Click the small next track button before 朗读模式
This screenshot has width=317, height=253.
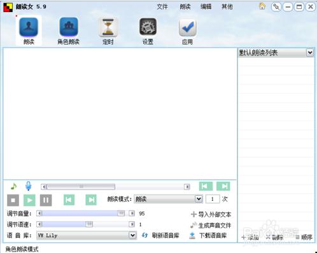click(x=91, y=200)
